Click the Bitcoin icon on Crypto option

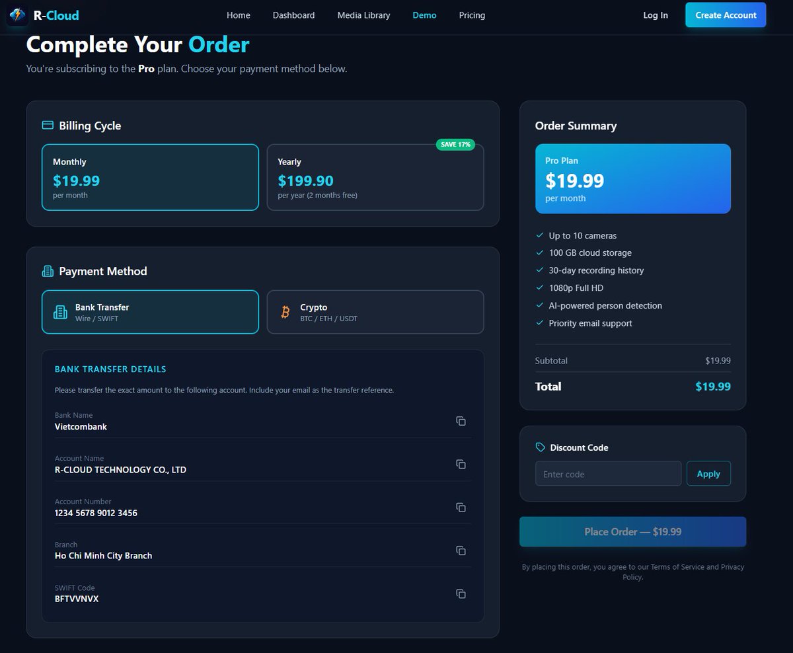point(285,312)
